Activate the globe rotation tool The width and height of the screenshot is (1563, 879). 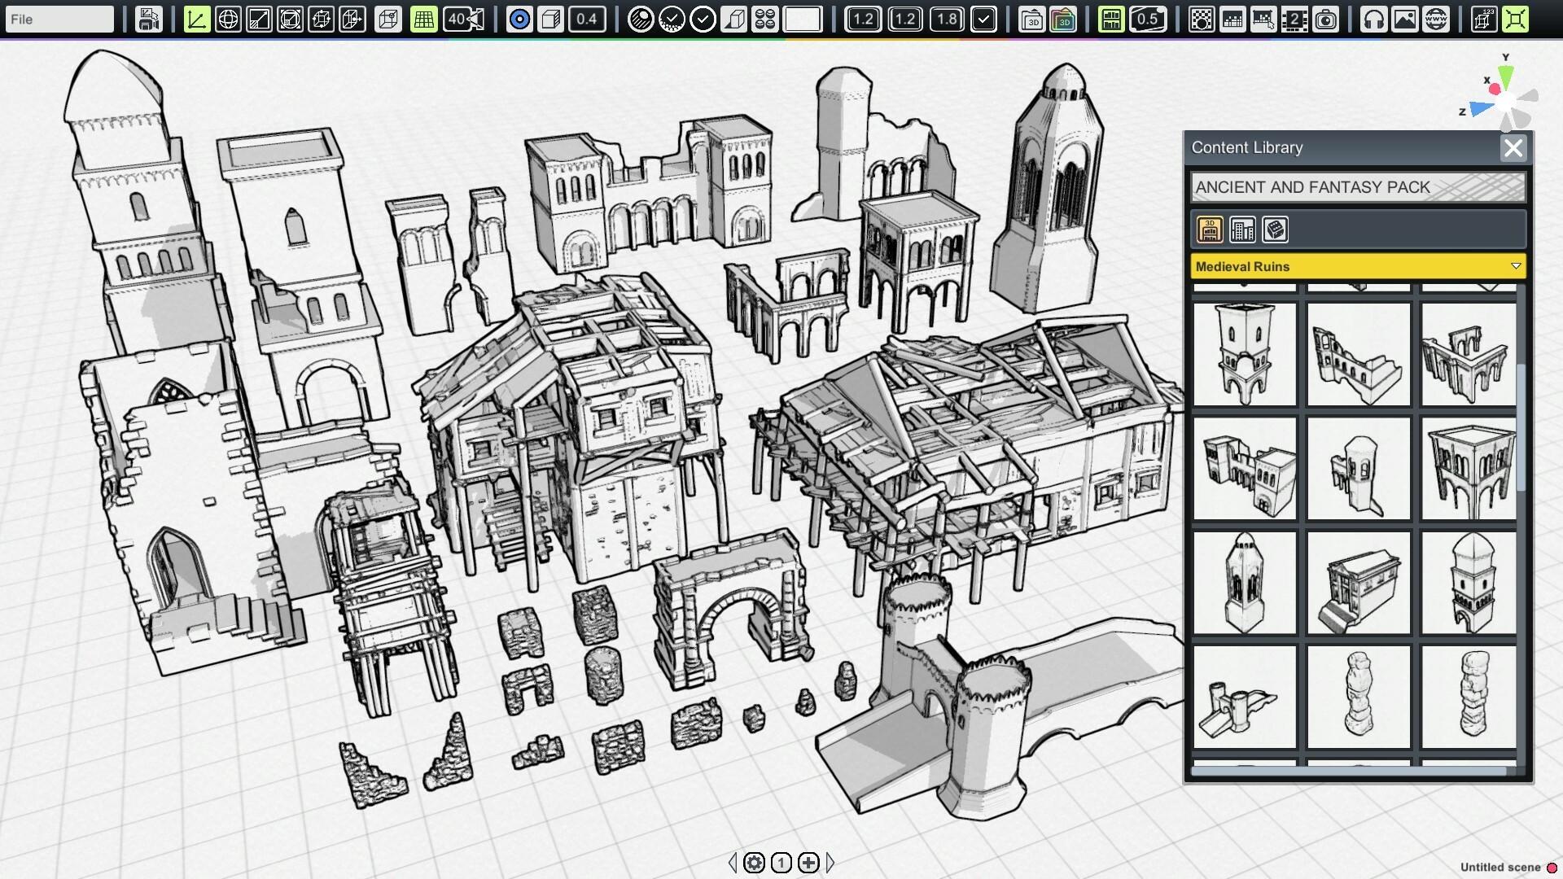click(228, 18)
